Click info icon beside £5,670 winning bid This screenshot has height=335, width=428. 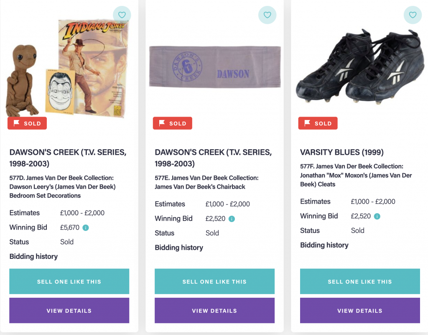coord(86,228)
